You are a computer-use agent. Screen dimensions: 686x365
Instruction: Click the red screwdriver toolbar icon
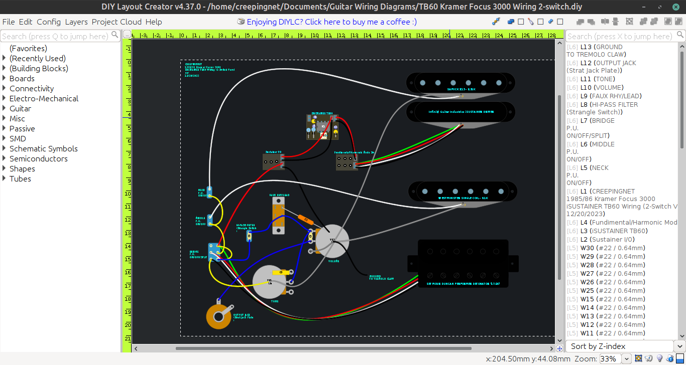coord(530,22)
